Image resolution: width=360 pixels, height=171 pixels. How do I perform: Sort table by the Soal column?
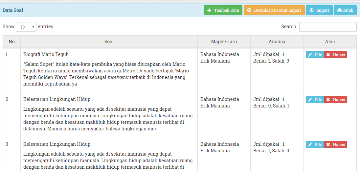(109, 42)
